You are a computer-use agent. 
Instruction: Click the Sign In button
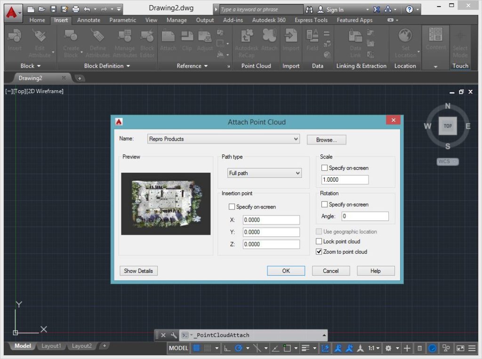coord(330,9)
